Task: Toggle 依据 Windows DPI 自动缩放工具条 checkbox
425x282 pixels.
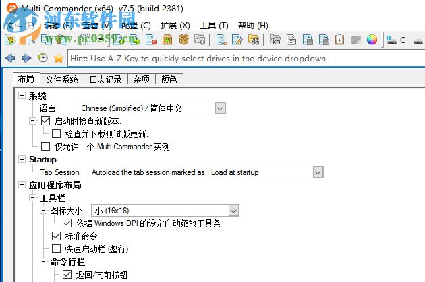Action: [x=67, y=223]
